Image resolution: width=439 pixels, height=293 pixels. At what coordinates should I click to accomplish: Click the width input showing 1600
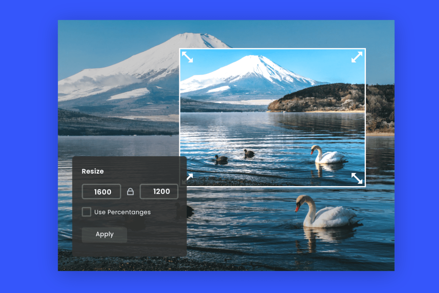coord(101,191)
